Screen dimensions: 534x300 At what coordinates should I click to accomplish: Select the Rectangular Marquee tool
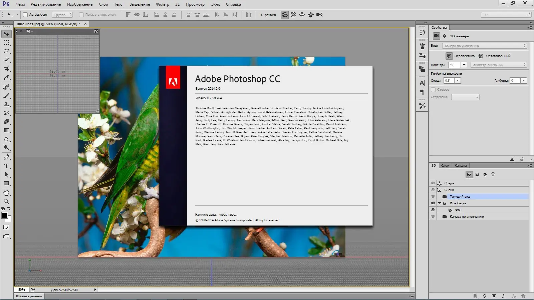point(6,43)
